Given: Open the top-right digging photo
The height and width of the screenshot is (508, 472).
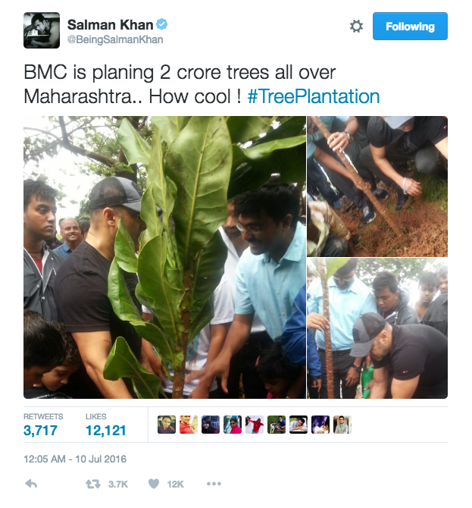Looking at the screenshot, I should coord(377,186).
